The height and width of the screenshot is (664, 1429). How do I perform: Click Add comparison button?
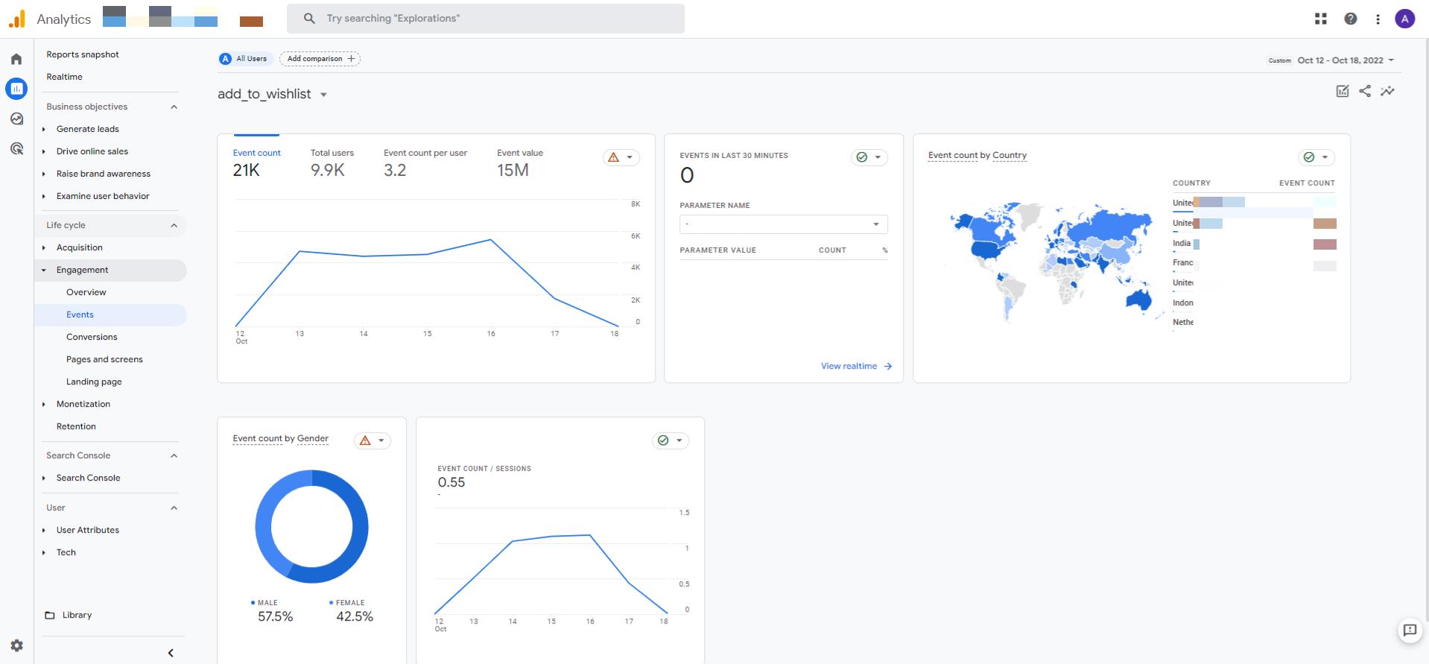click(x=320, y=59)
